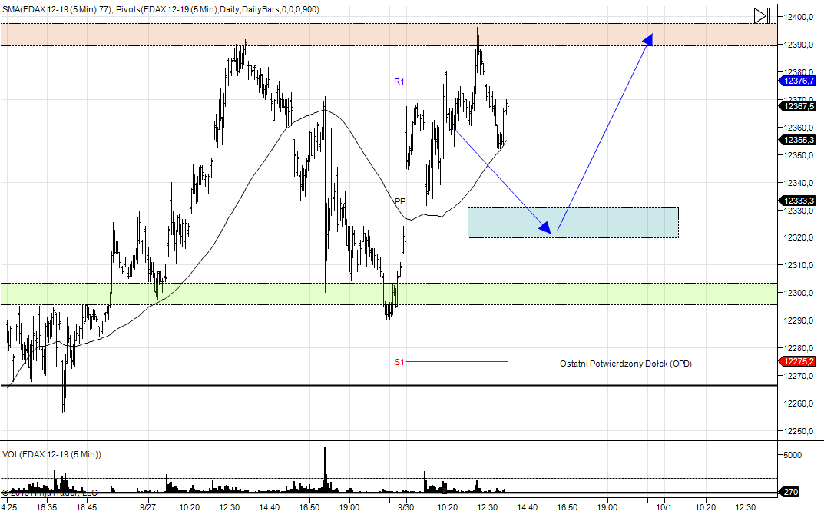Image resolution: width=824 pixels, height=518 pixels.
Task: Click the upward blue arrowhead near the orange zone
Action: click(649, 38)
